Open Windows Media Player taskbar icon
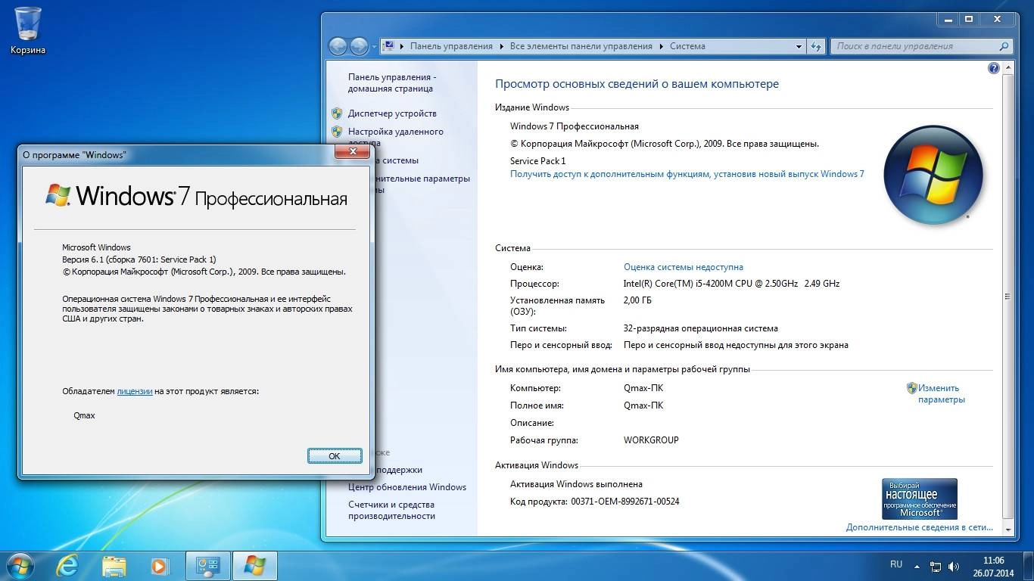The height and width of the screenshot is (581, 1034). coord(159,565)
